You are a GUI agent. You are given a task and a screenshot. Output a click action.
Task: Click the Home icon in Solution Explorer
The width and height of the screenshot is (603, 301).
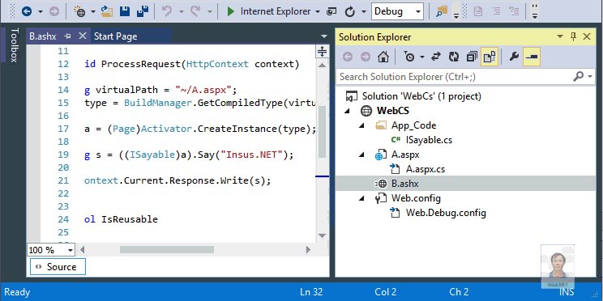(383, 57)
